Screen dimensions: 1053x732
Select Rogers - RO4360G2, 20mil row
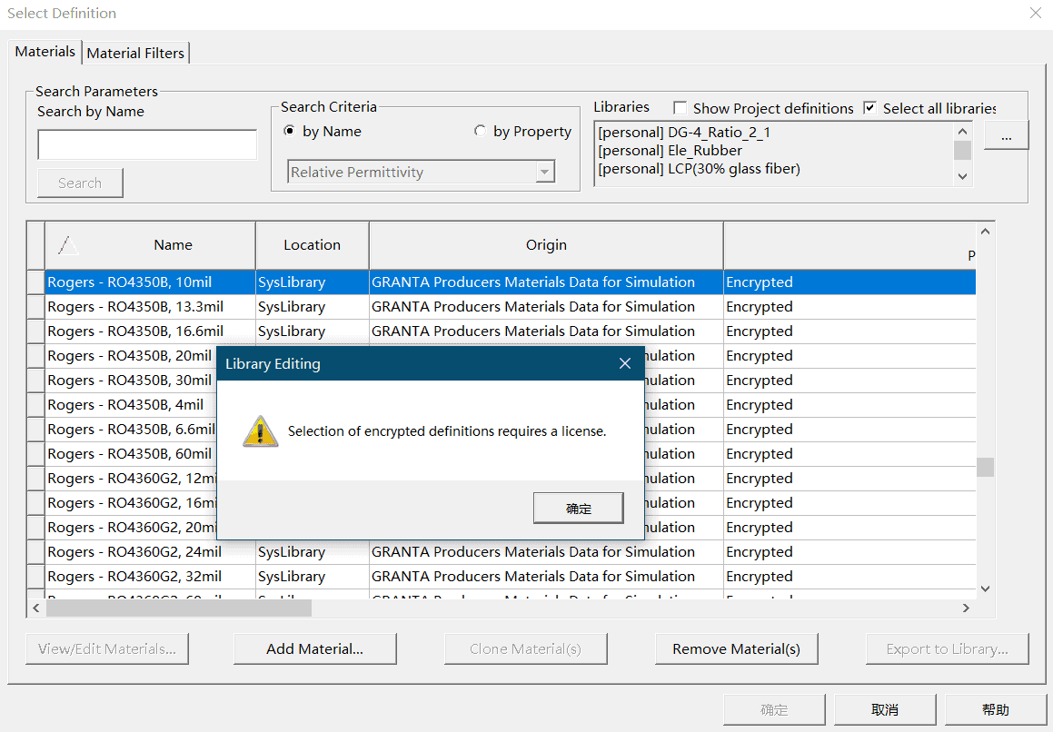131,527
